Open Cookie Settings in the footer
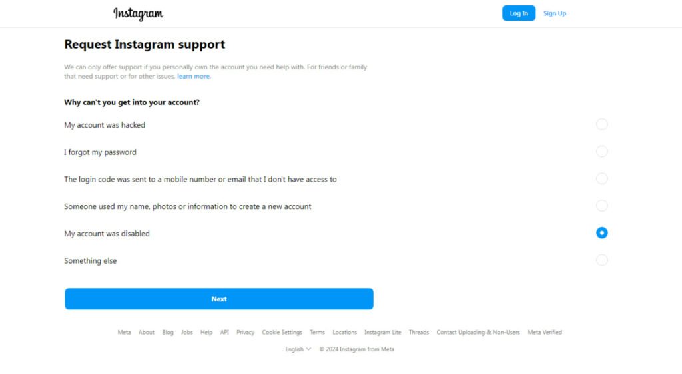 (x=282, y=332)
